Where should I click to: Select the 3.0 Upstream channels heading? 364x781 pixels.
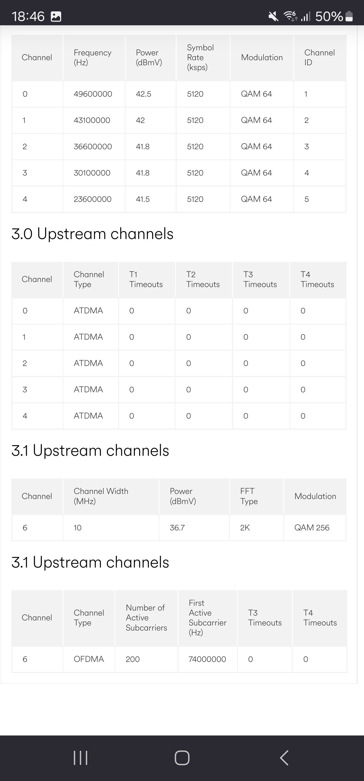(x=93, y=234)
